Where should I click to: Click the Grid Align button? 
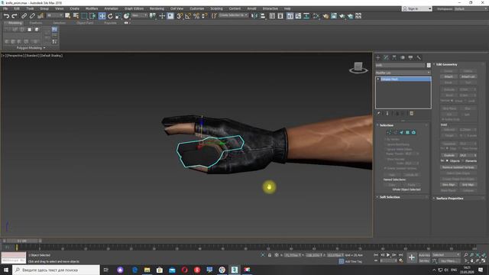(468, 185)
